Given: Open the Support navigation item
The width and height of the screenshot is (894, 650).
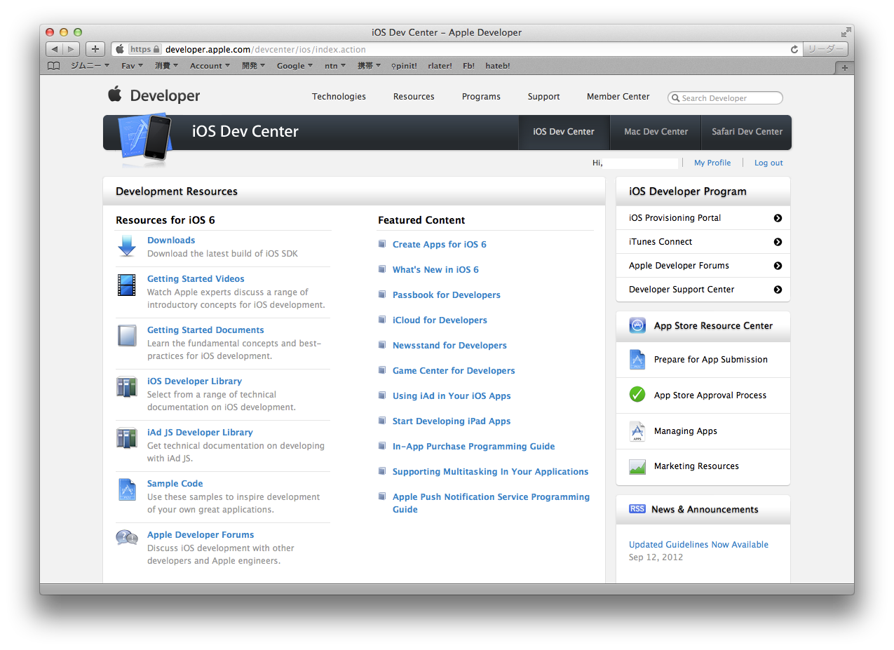Looking at the screenshot, I should [x=543, y=97].
